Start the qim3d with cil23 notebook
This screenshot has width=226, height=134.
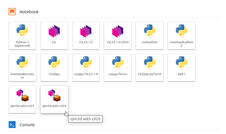tap(22, 99)
